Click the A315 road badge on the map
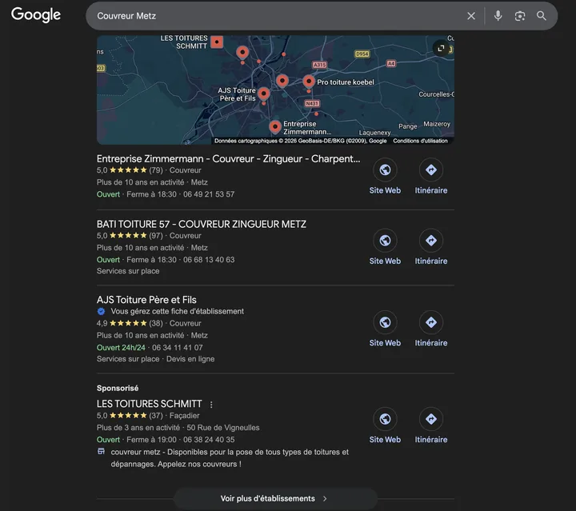Screen dimensions: 576x511 pyautogui.click(x=319, y=65)
